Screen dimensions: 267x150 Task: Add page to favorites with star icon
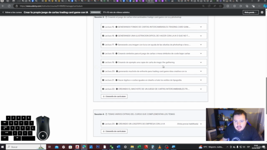pyautogui.click(x=220, y=6)
